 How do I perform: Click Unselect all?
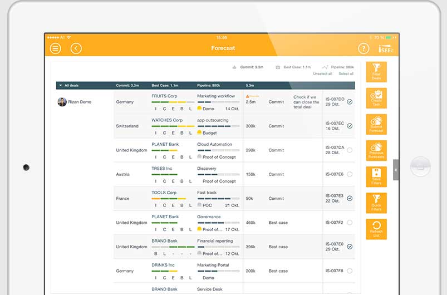(322, 74)
